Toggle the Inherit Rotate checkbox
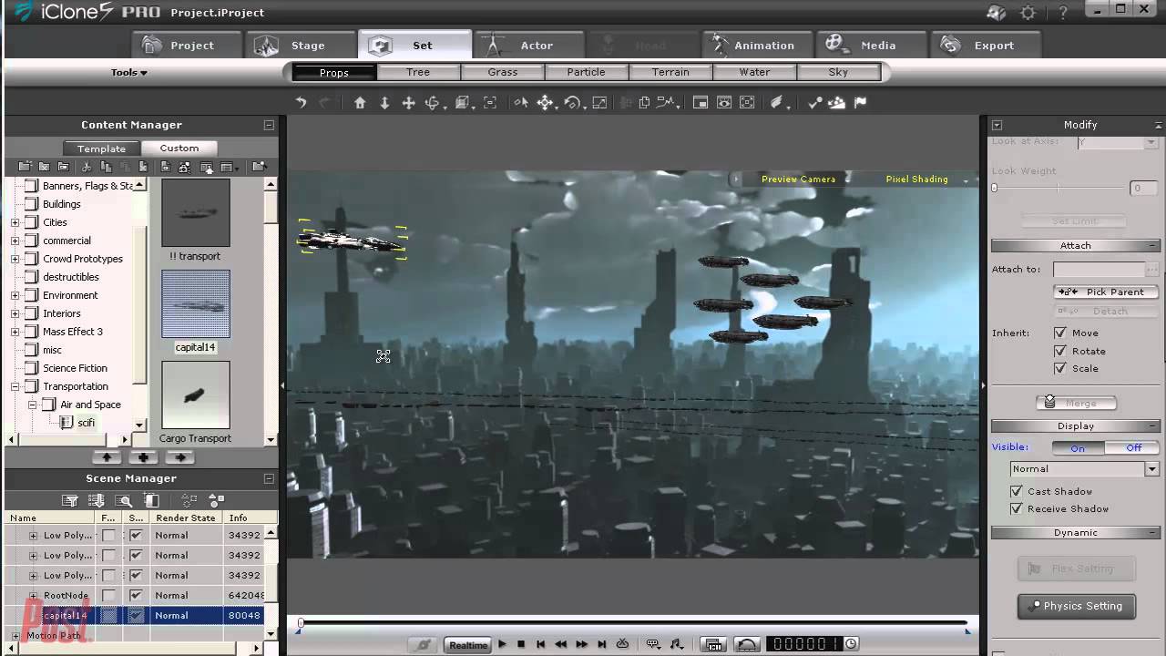This screenshot has width=1166, height=656. (1059, 351)
